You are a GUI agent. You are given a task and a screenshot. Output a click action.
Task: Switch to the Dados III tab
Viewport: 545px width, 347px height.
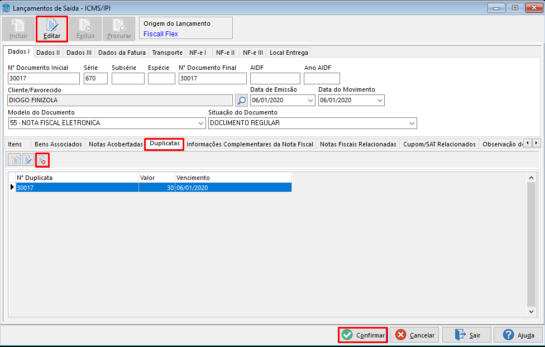(79, 53)
